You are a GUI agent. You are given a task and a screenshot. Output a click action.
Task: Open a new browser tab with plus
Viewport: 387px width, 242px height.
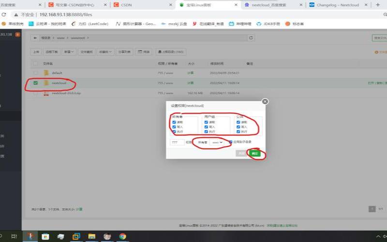(378, 5)
